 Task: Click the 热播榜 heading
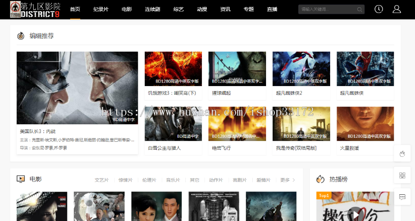(338, 179)
